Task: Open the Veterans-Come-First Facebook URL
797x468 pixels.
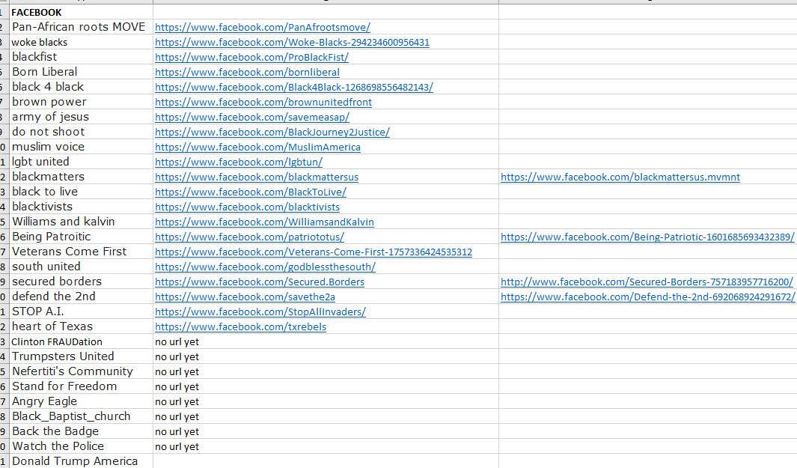Action: click(314, 252)
